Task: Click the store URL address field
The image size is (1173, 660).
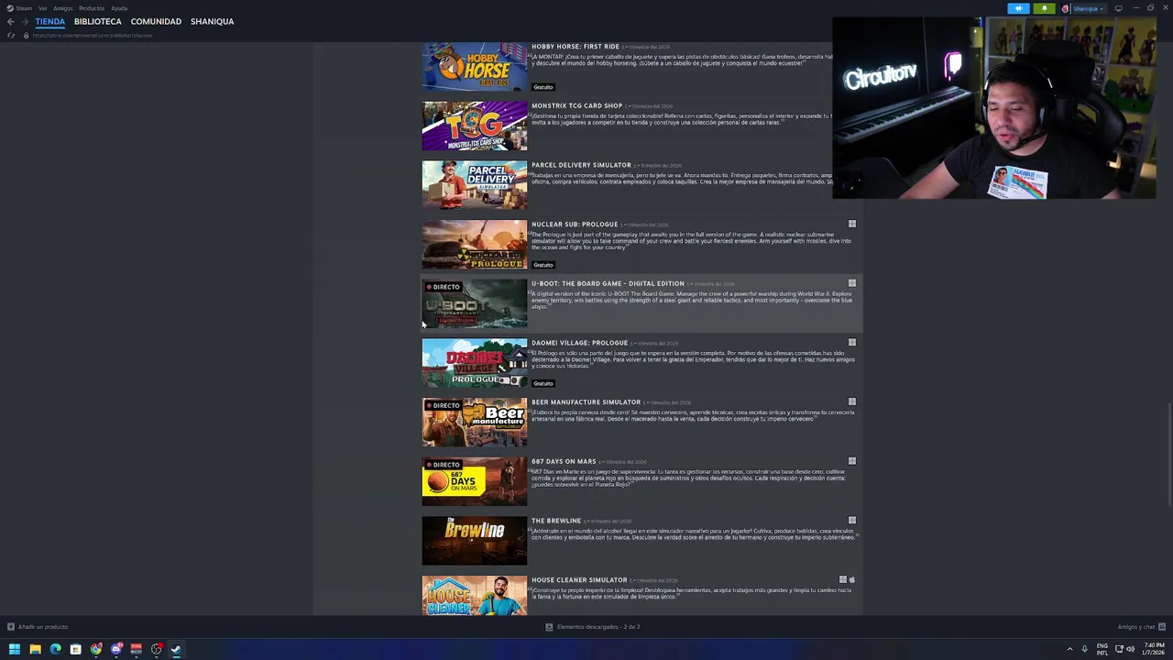Action: coord(93,35)
